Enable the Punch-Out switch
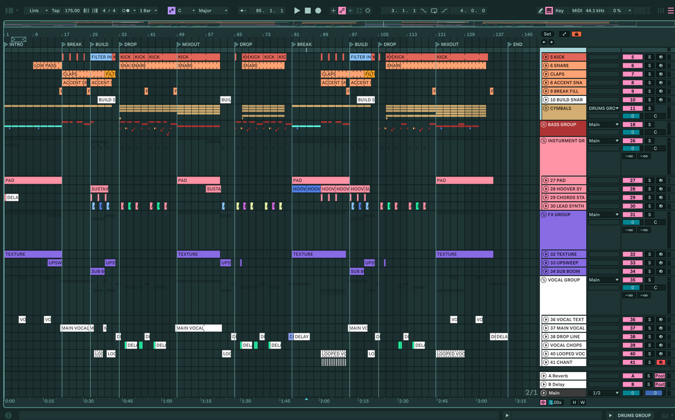675x420 pixels. coord(444,10)
